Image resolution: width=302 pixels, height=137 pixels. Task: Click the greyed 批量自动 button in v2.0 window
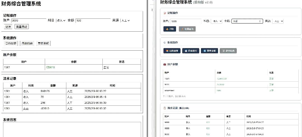point(187,29)
